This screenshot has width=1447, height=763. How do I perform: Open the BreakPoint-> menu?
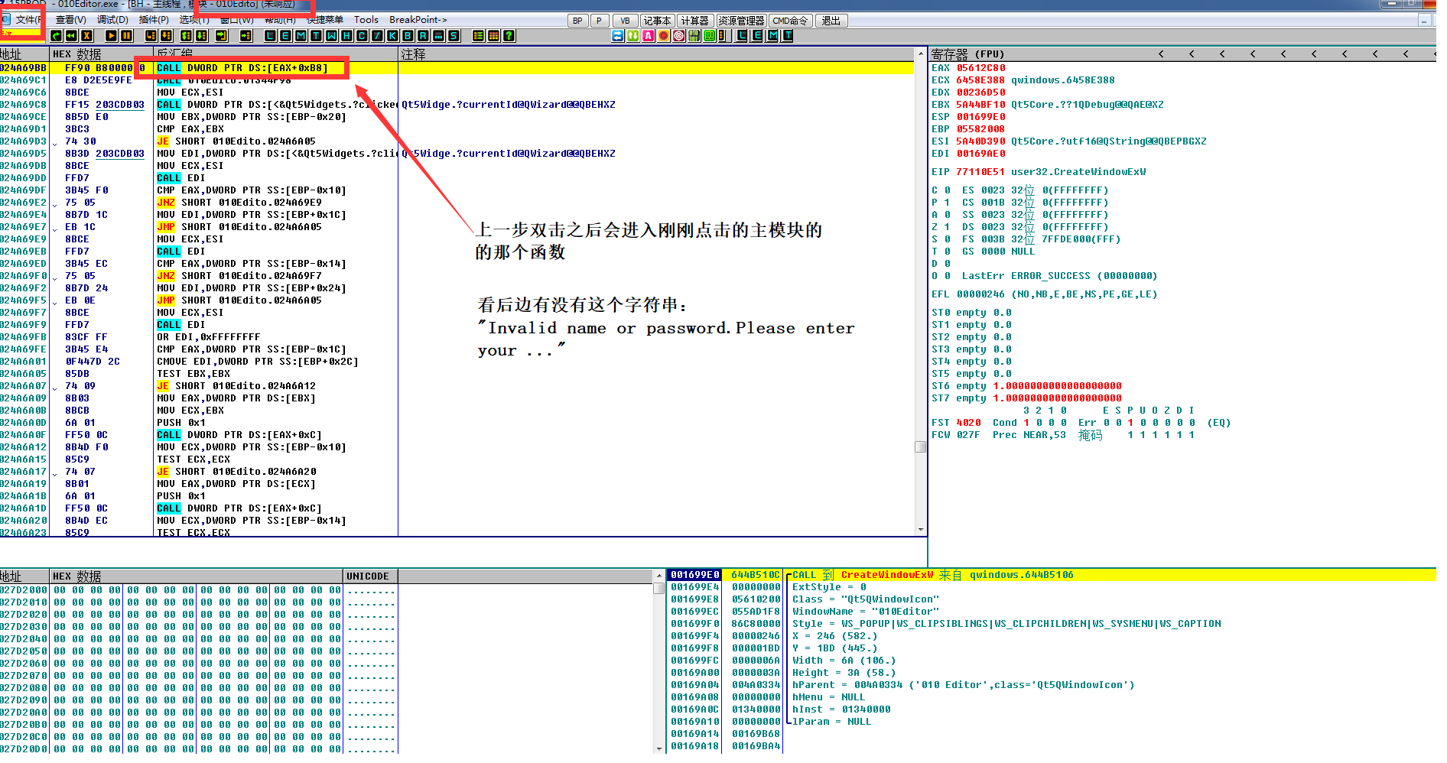coord(418,20)
